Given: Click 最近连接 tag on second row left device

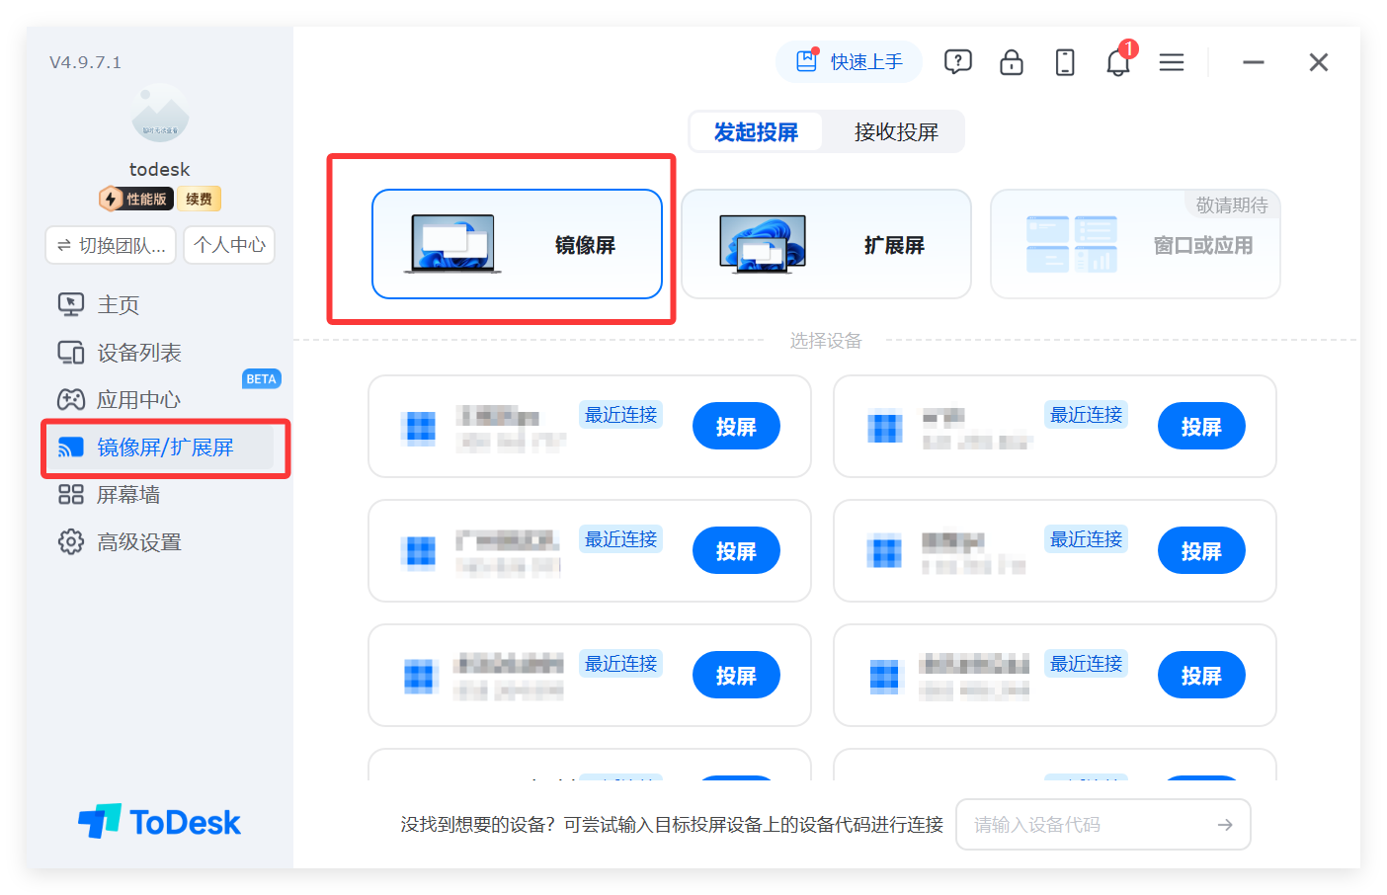Looking at the screenshot, I should [x=620, y=538].
